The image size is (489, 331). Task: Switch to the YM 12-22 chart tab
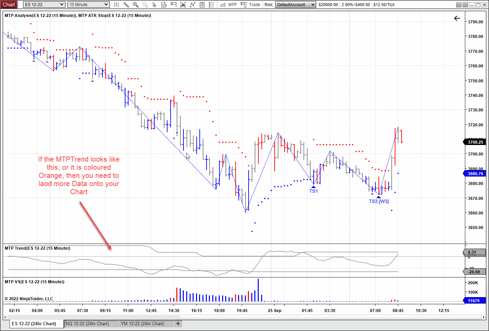[x=142, y=324]
